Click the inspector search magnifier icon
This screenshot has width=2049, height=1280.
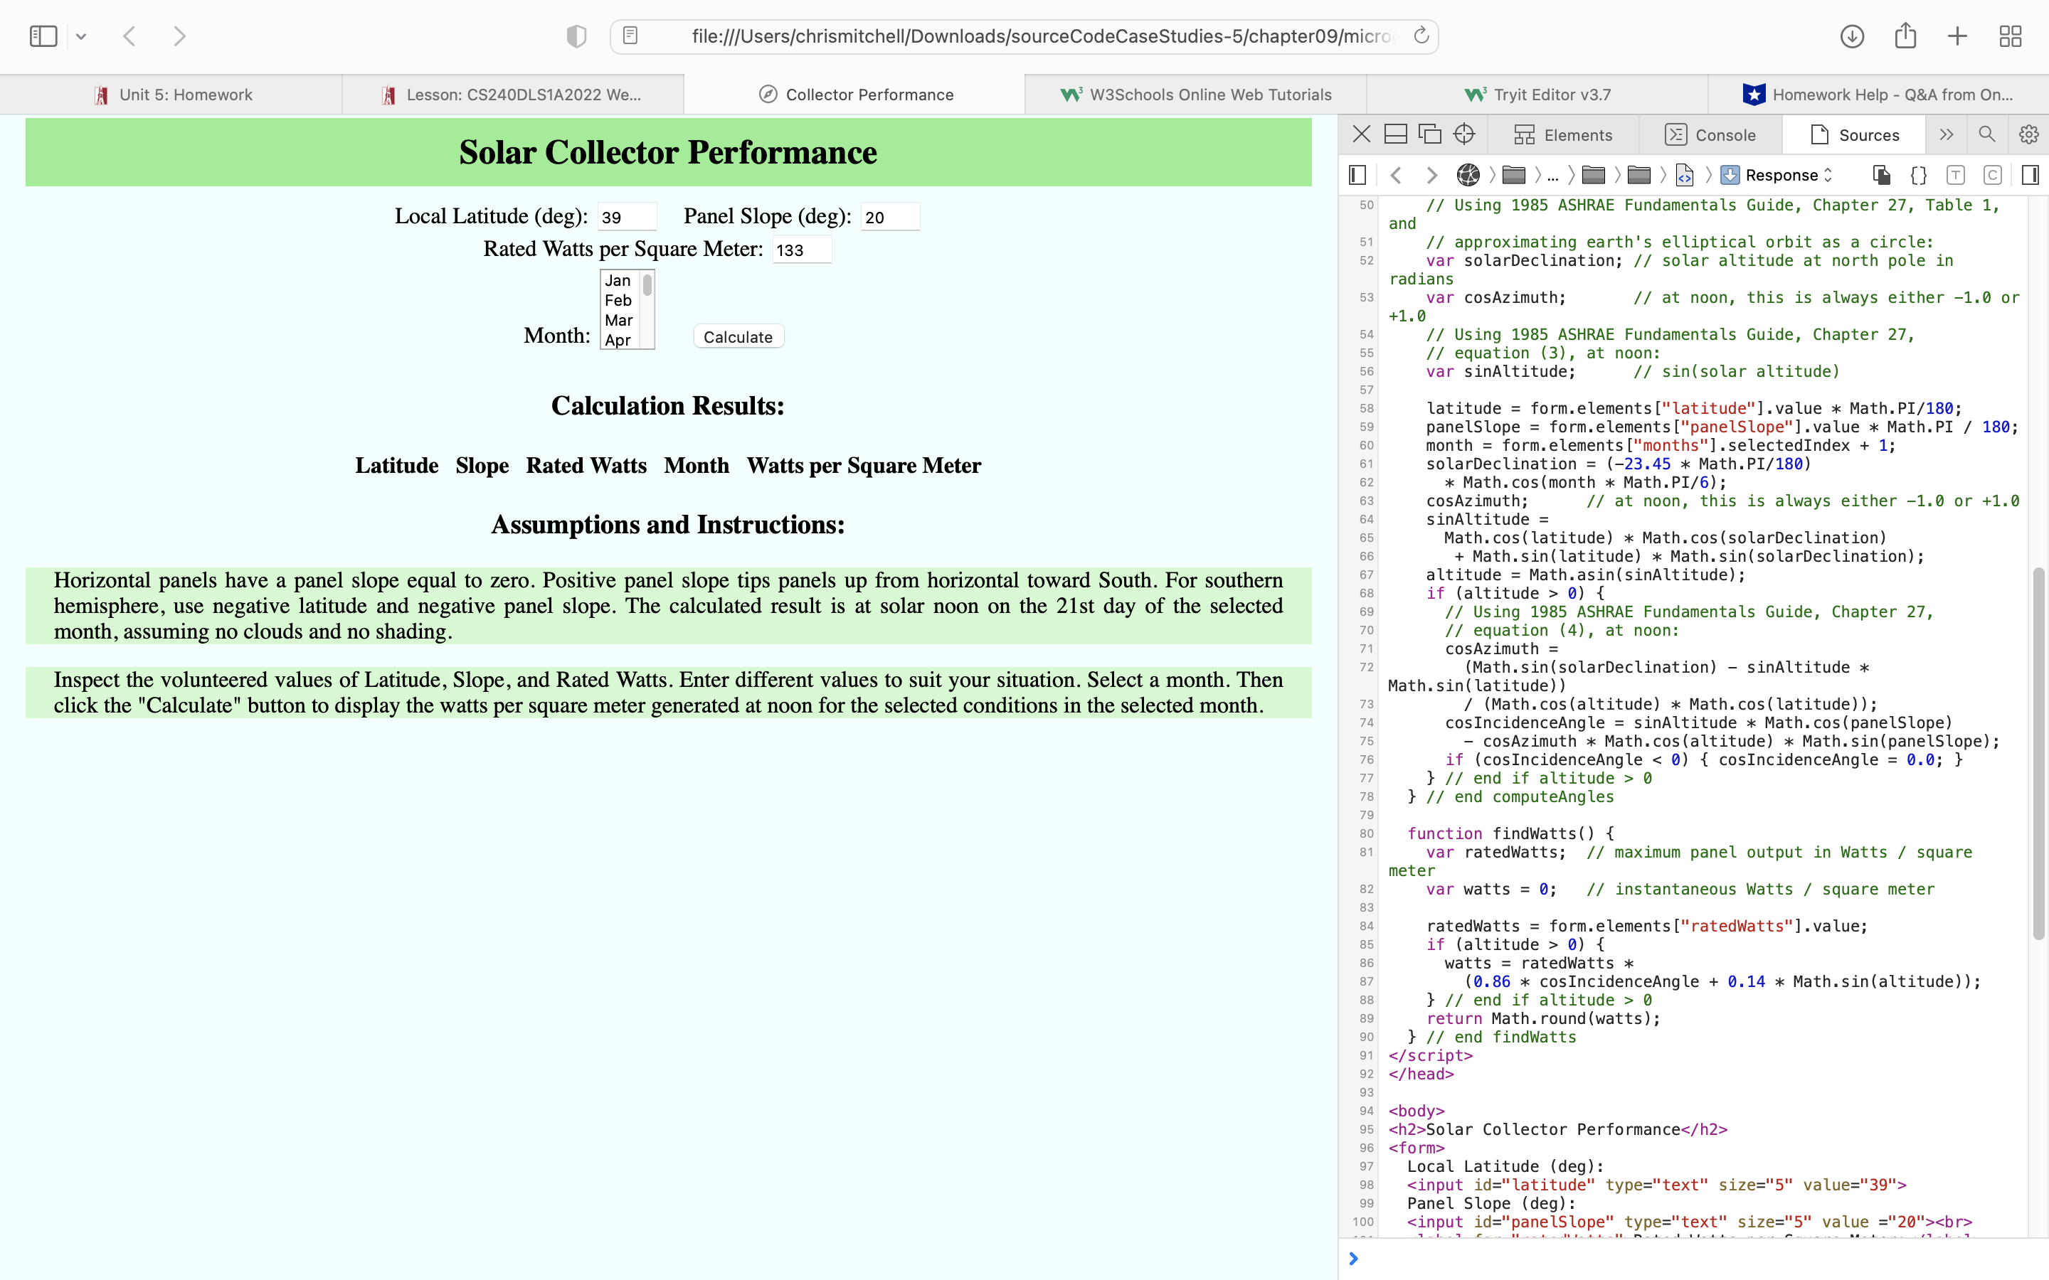pos(1986,134)
